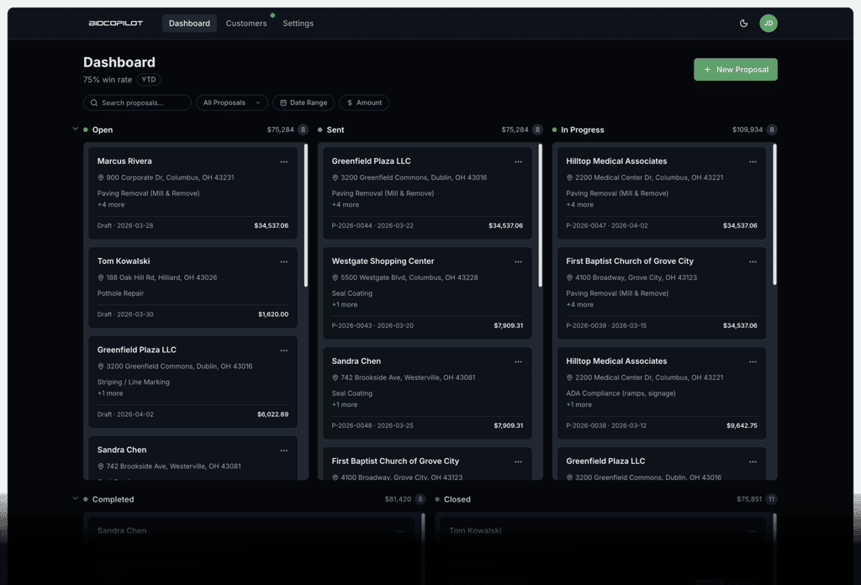Viewport: 861px width, 585px height.
Task: Click location pin on Westgate Shopping Center card
Action: coord(335,277)
